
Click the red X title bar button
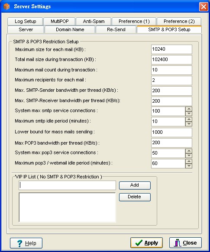pyautogui.click(x=204, y=7)
